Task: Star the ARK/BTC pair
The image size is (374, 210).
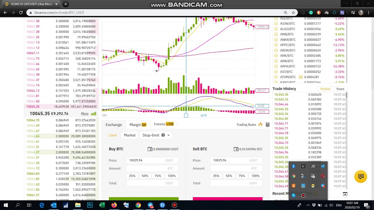Action: pyautogui.click(x=276, y=56)
